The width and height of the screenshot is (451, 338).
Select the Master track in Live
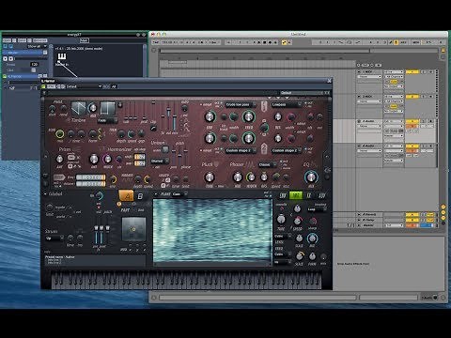coord(369,225)
